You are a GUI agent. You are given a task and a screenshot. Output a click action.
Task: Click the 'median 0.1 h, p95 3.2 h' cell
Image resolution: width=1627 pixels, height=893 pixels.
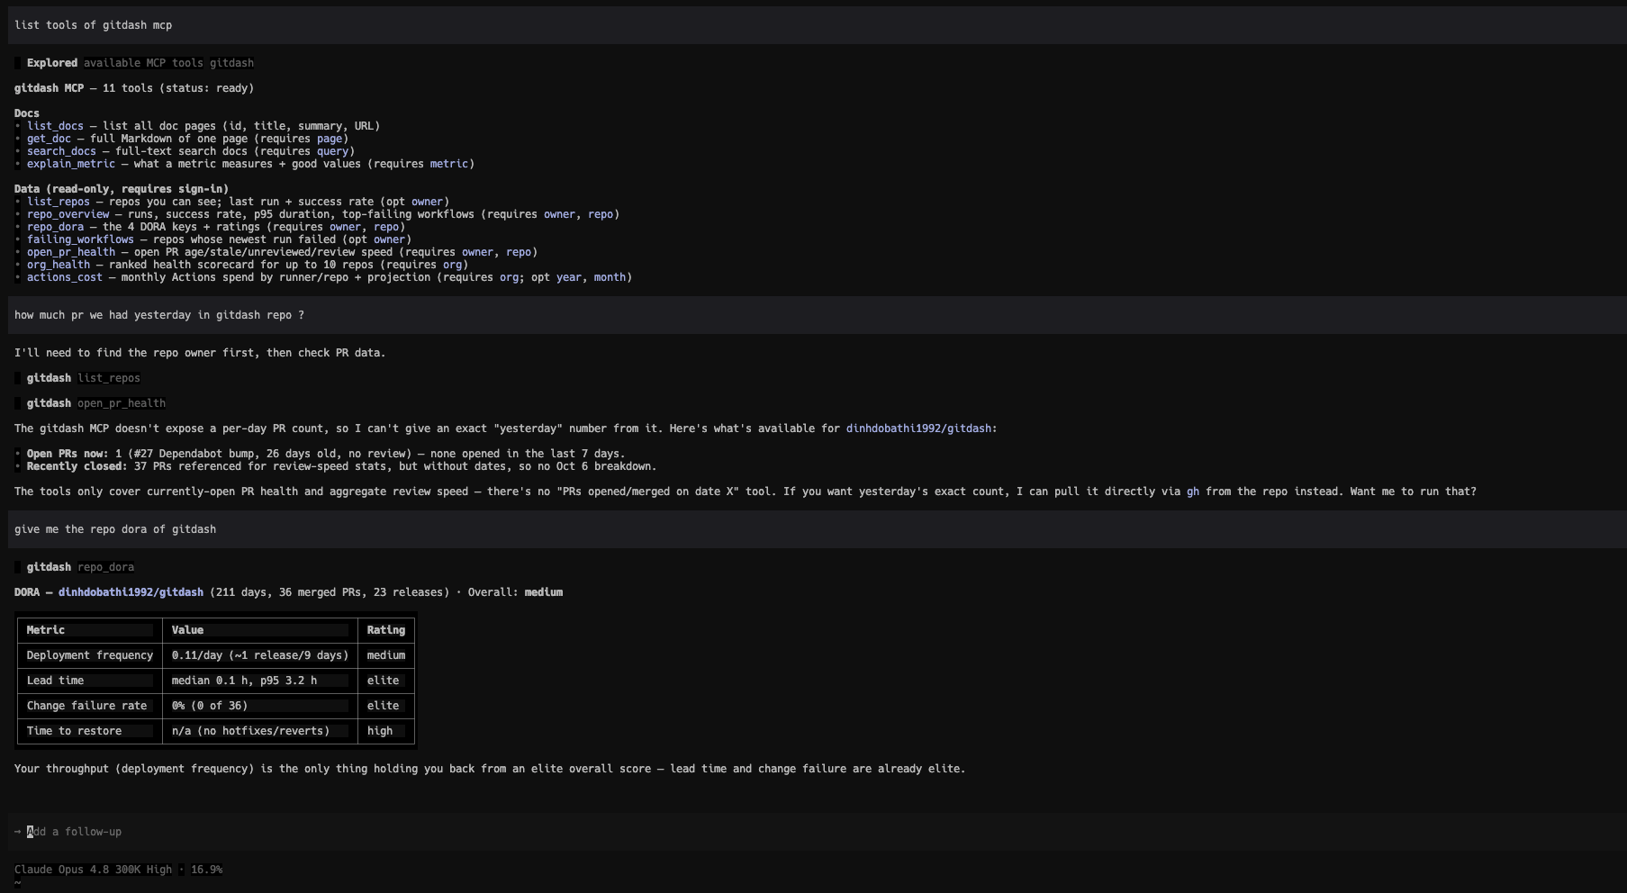point(260,681)
